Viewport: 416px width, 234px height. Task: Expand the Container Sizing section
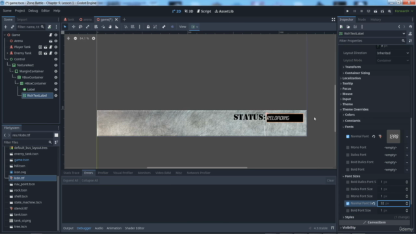357,73
